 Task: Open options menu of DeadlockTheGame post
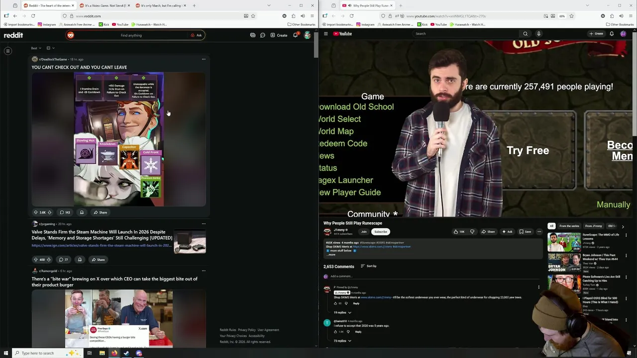[204, 59]
